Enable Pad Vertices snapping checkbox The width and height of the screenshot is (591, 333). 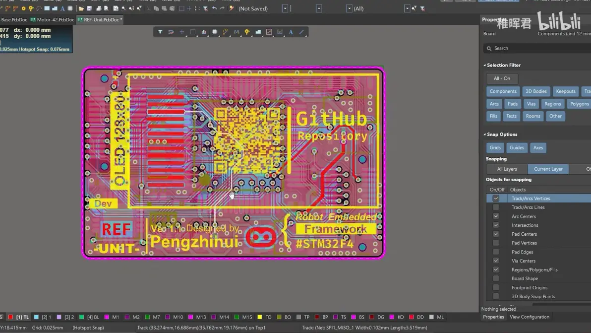point(496,243)
